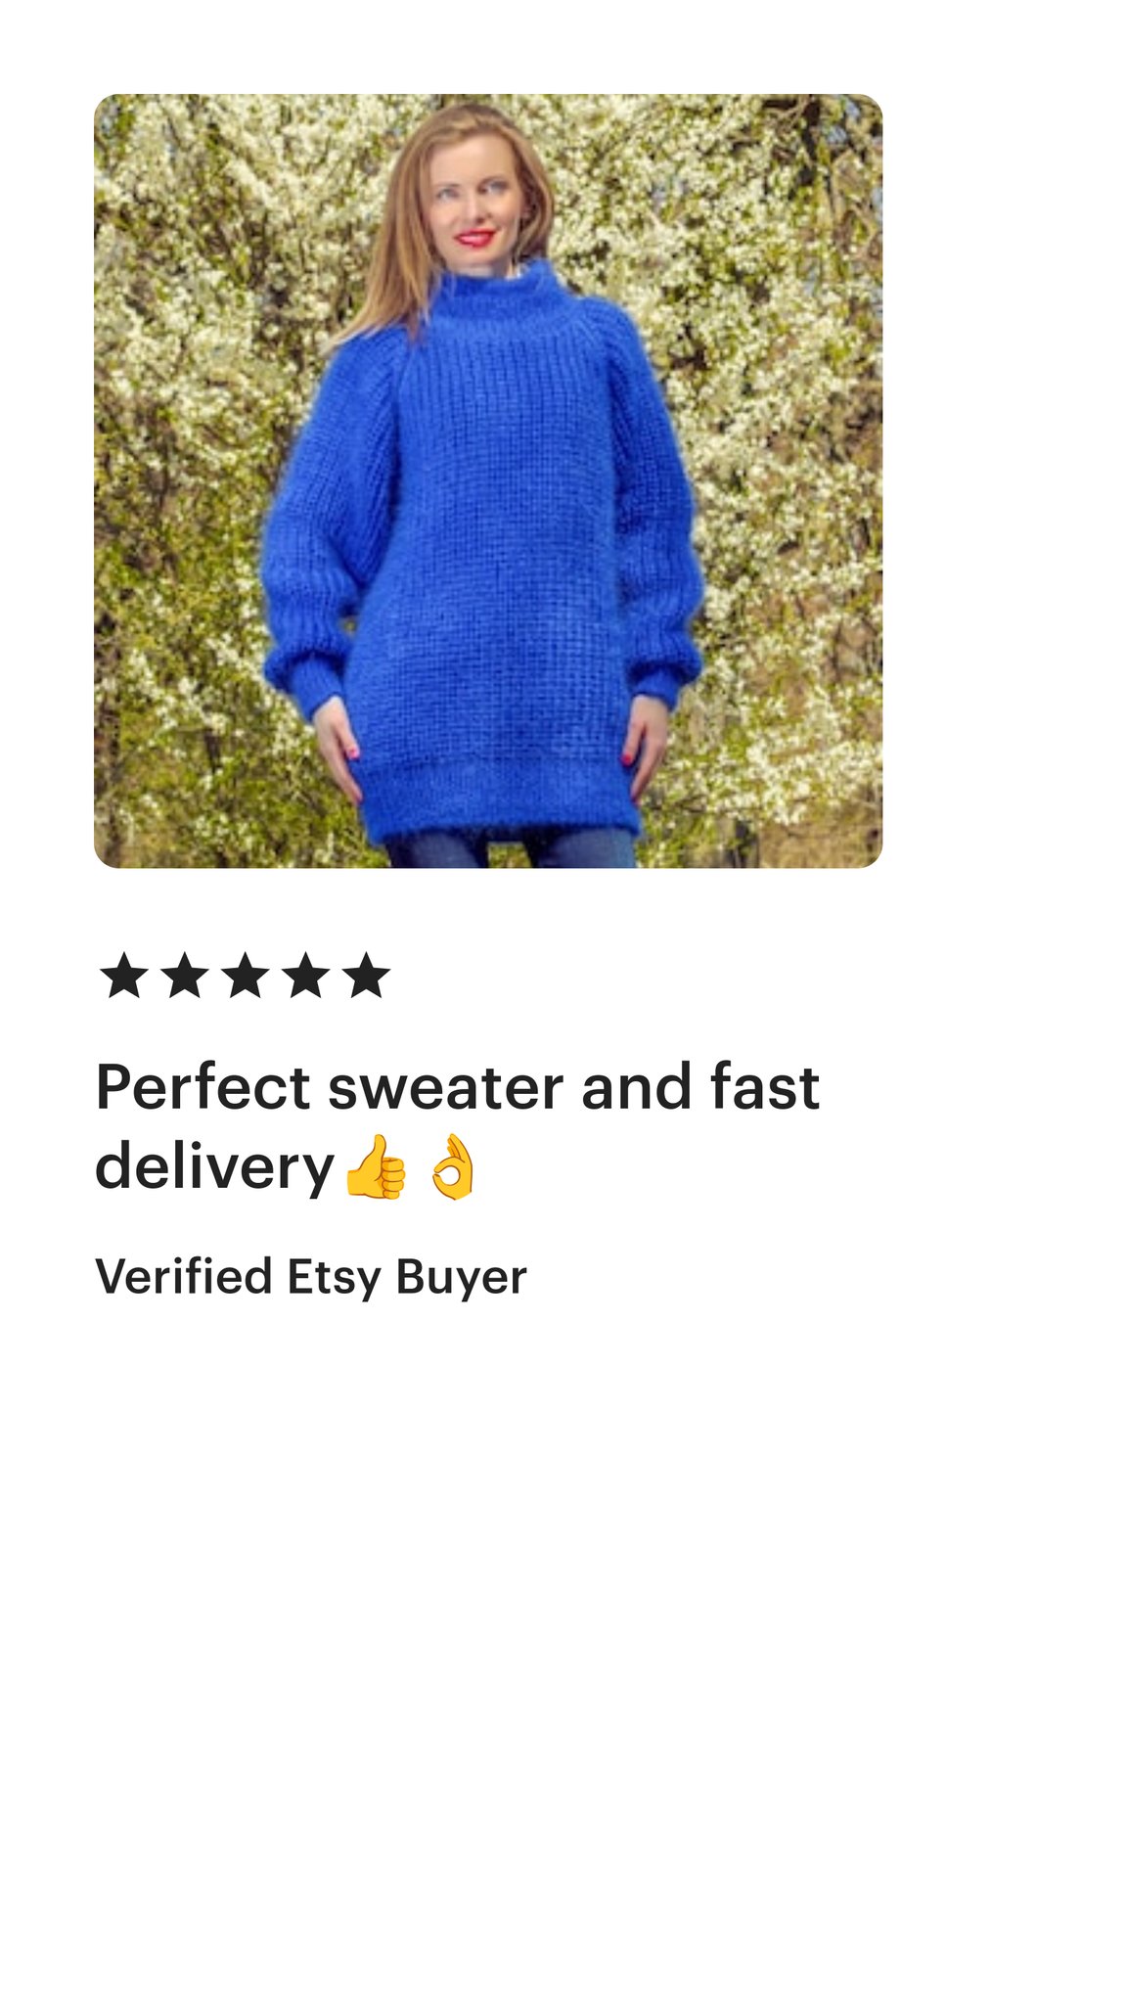1127x2004 pixels.
Task: Click the word "delivery" in the review
Action: pyautogui.click(x=215, y=1169)
